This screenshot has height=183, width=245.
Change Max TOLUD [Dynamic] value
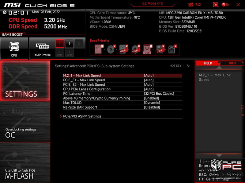click(152, 103)
